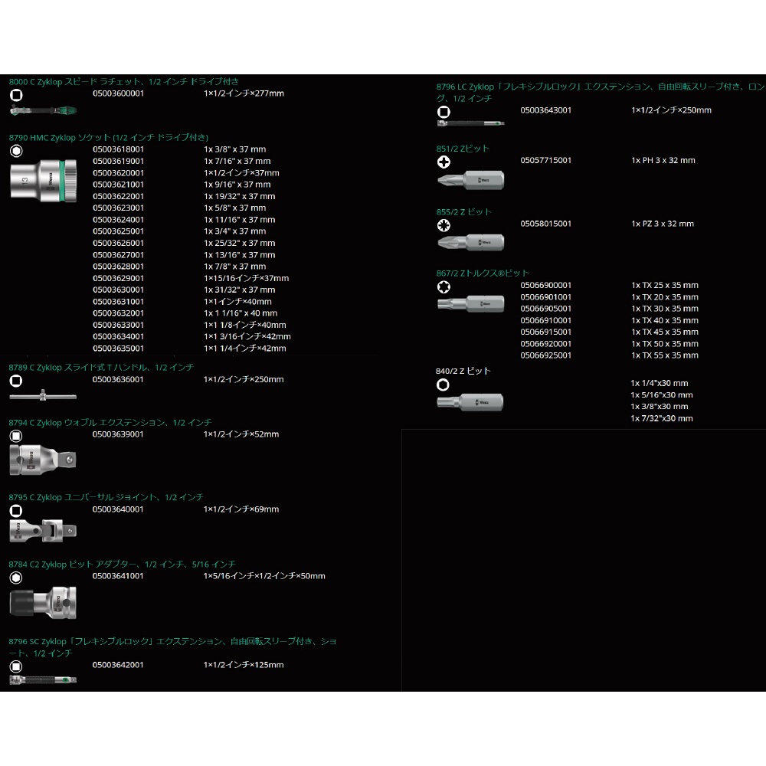Select the 855/2 Z Pozidriv bit image

(470, 242)
